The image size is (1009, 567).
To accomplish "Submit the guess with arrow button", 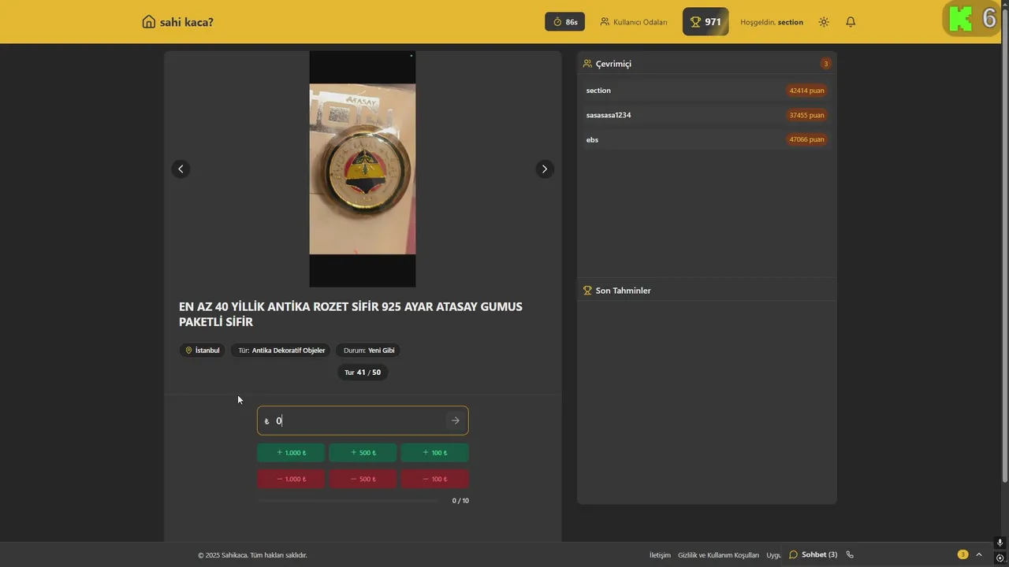I will point(455,421).
